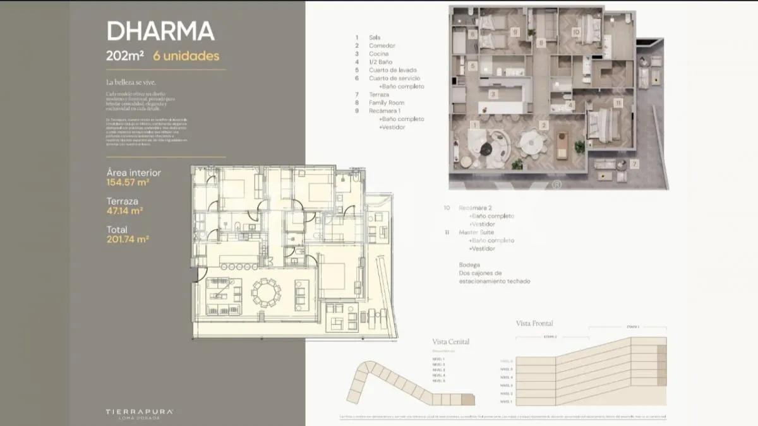
Task: Click marker 7 on the terrace
Action: click(635, 163)
